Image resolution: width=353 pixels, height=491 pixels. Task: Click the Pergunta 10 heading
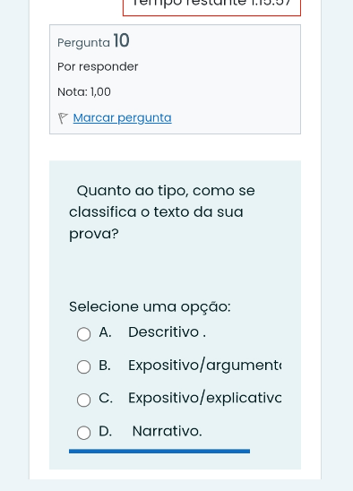[93, 41]
